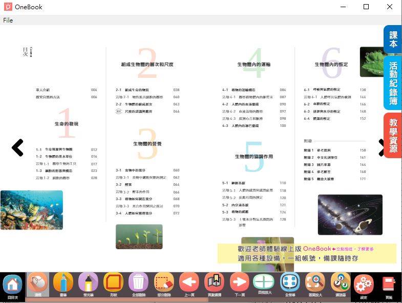The height and width of the screenshot is (303, 402).
Task: Click the seedlings sprouting photo
Action: (x=139, y=236)
